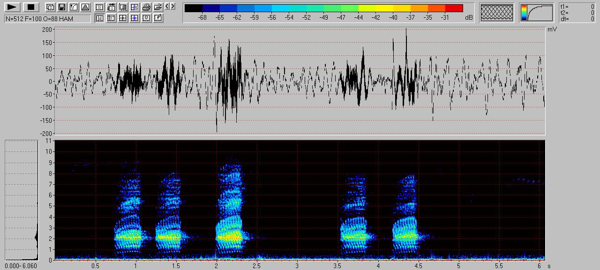600x270 pixels.
Task: Click the open folder icon
Action: (x=158, y=7)
